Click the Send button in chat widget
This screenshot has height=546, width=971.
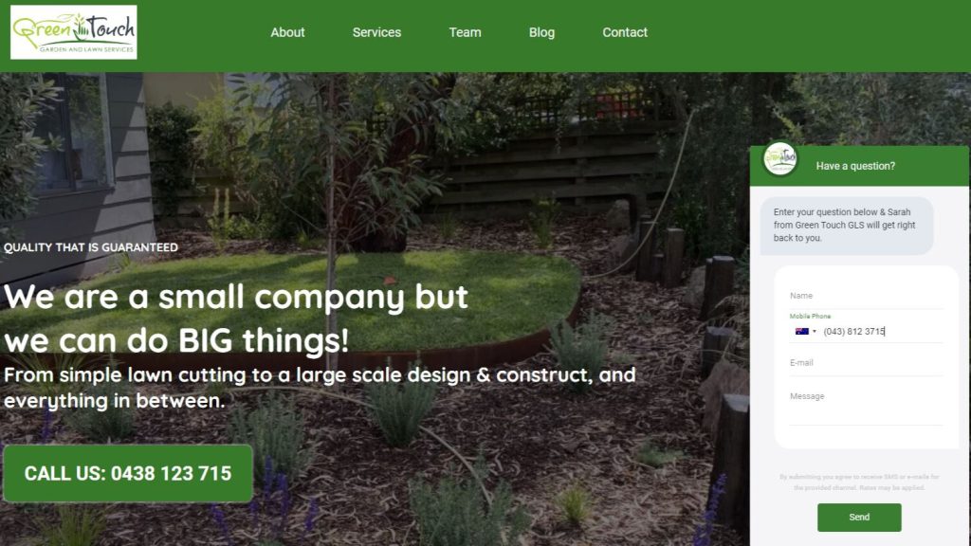point(859,517)
